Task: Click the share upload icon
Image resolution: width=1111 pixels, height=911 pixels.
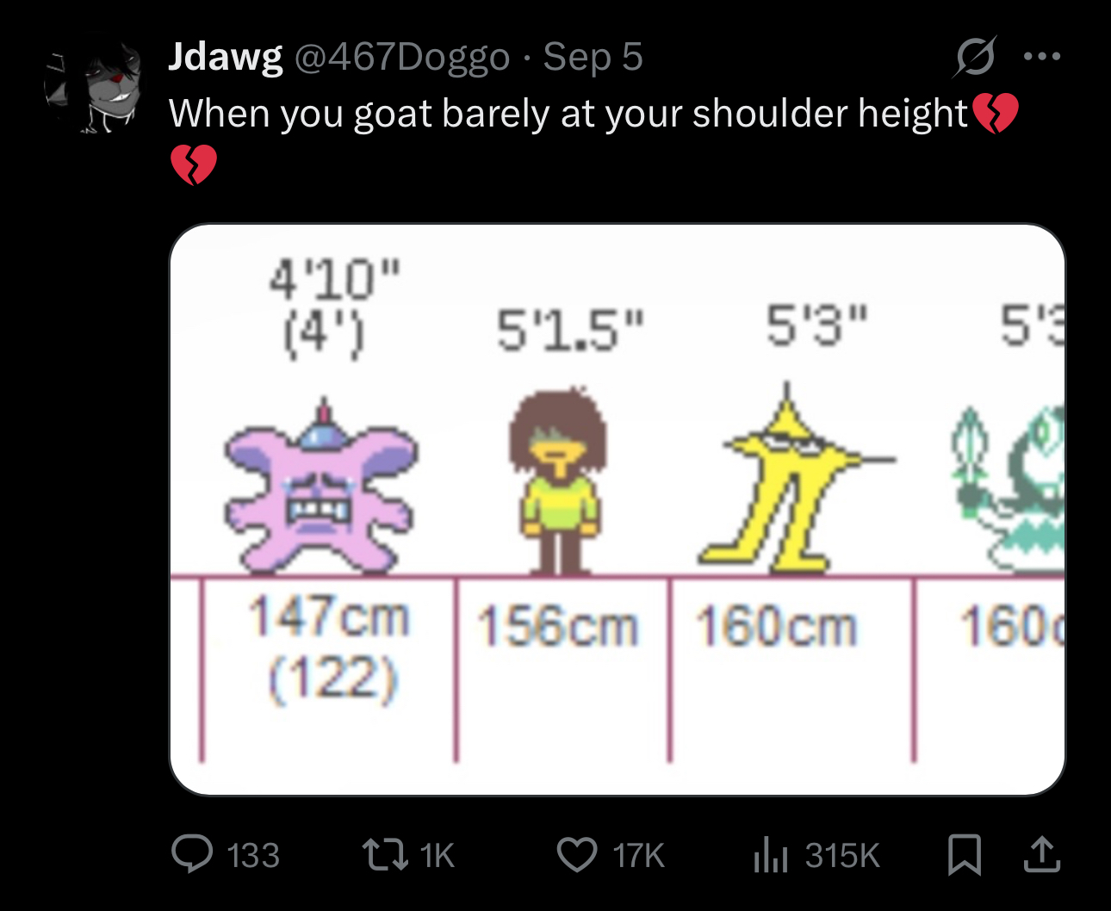Action: tap(1041, 854)
